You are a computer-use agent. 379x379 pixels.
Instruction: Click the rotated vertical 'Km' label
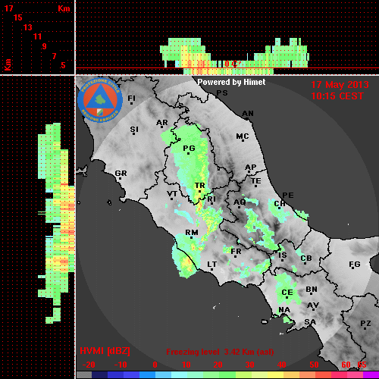click(x=8, y=64)
